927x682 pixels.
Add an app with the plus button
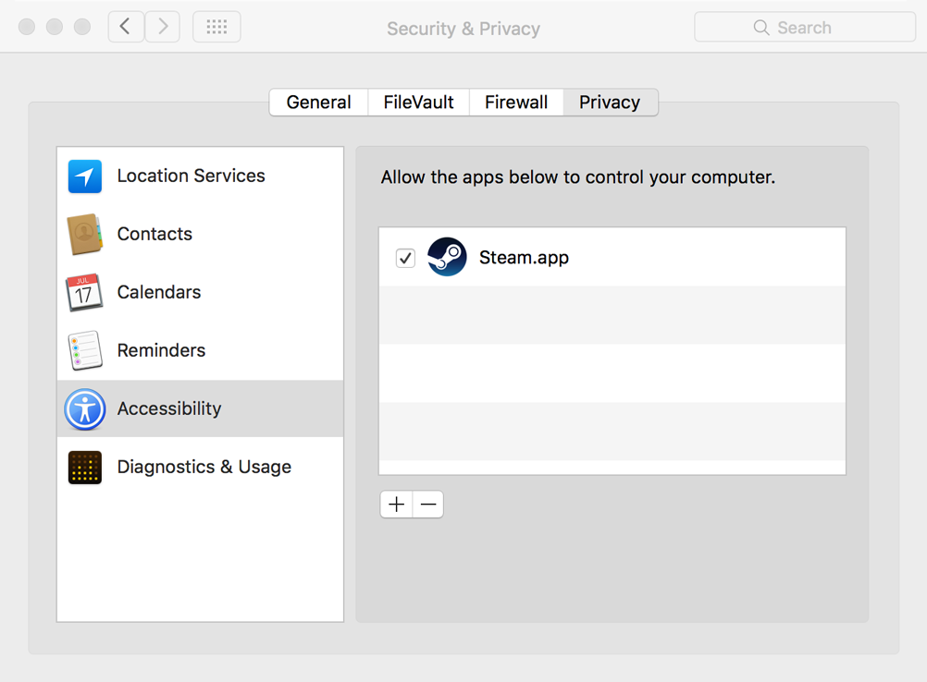coord(396,505)
